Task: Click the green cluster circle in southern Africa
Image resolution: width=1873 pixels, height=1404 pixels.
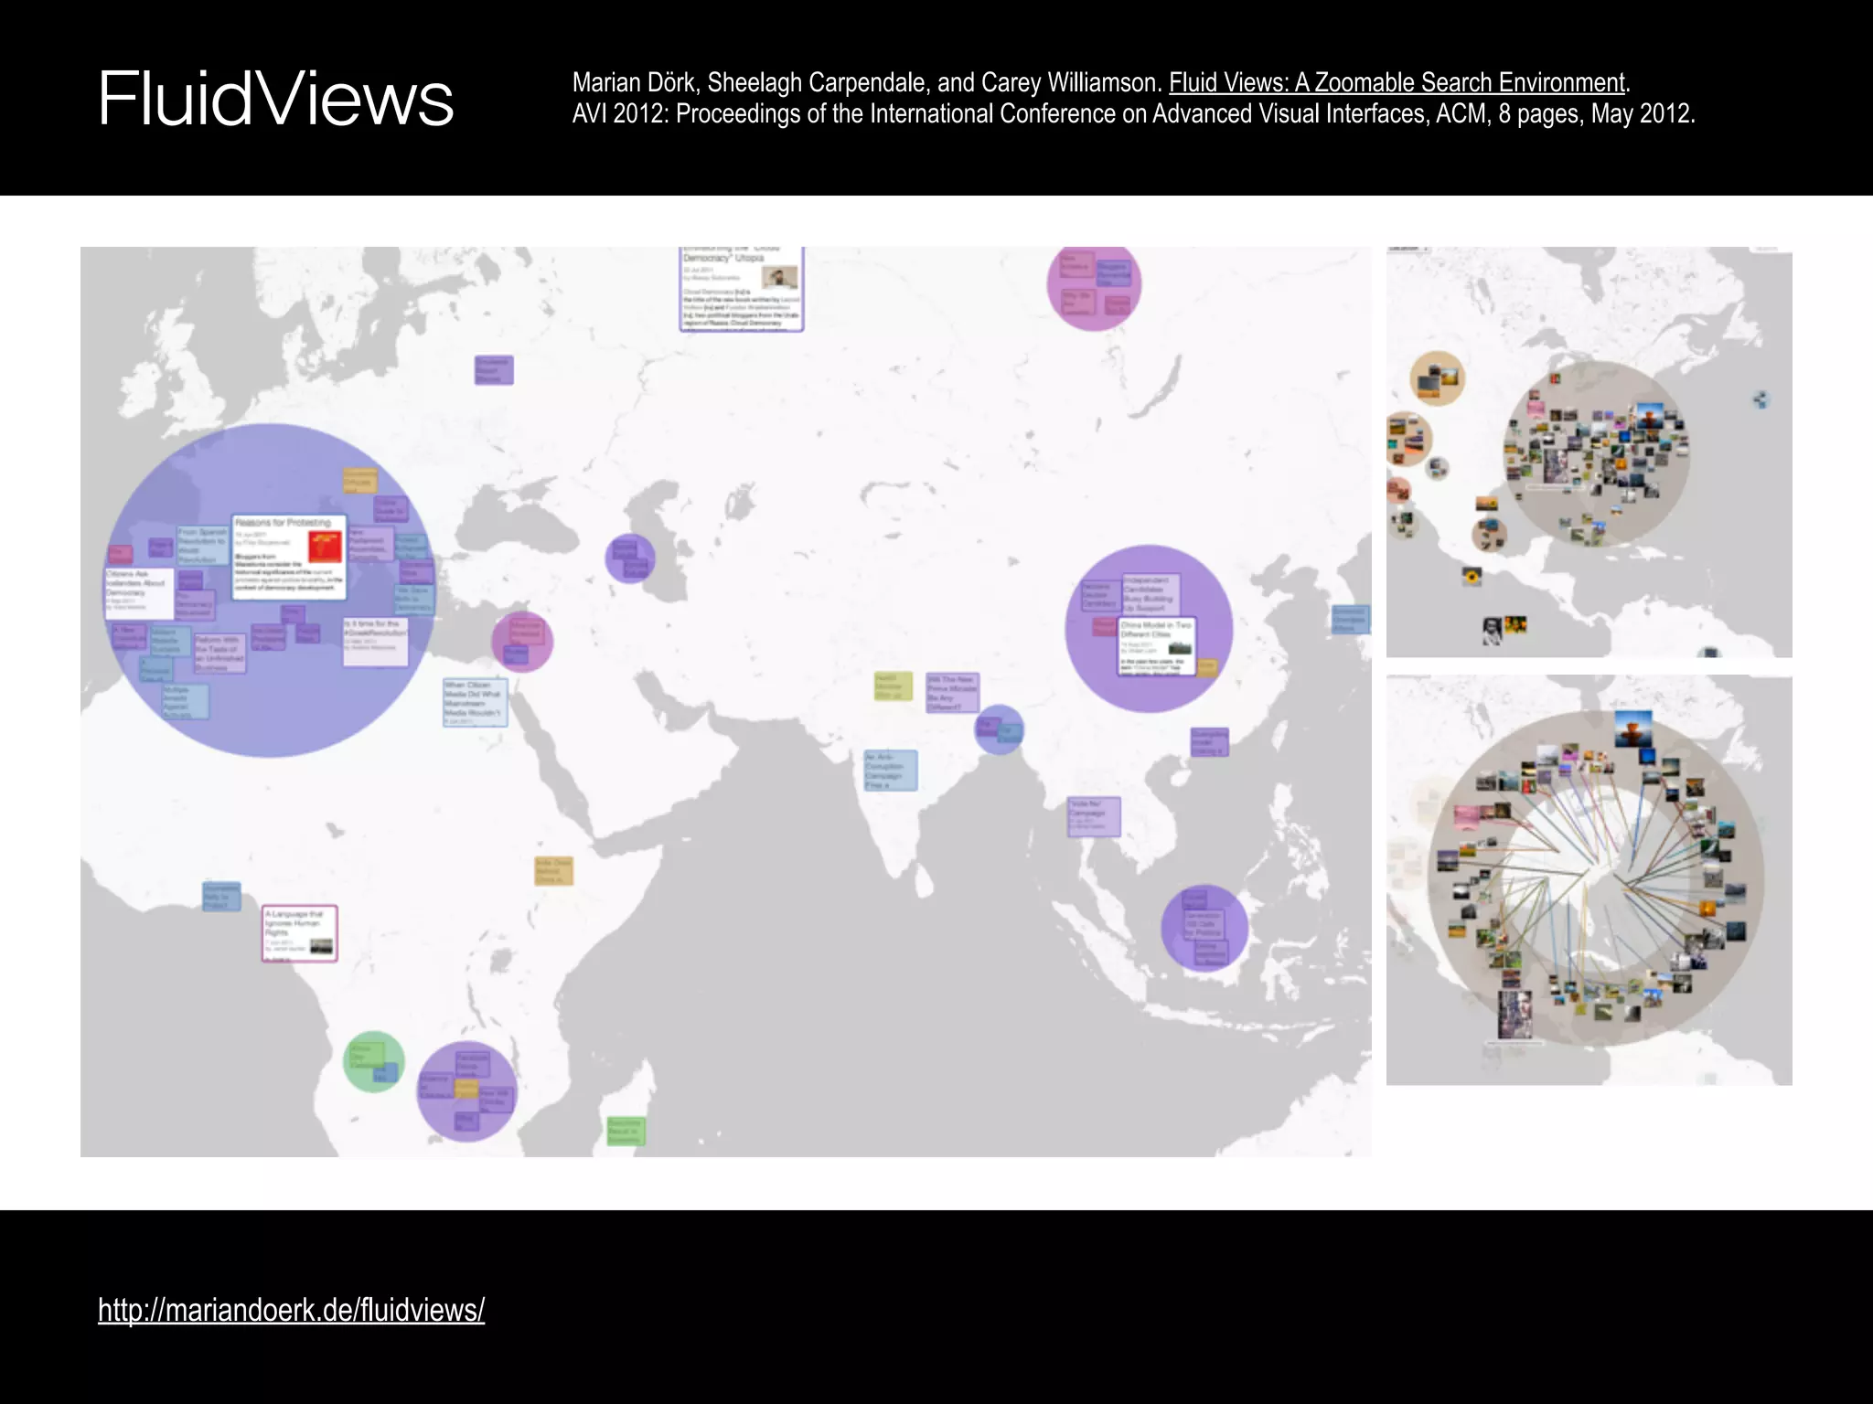Action: click(x=373, y=1061)
